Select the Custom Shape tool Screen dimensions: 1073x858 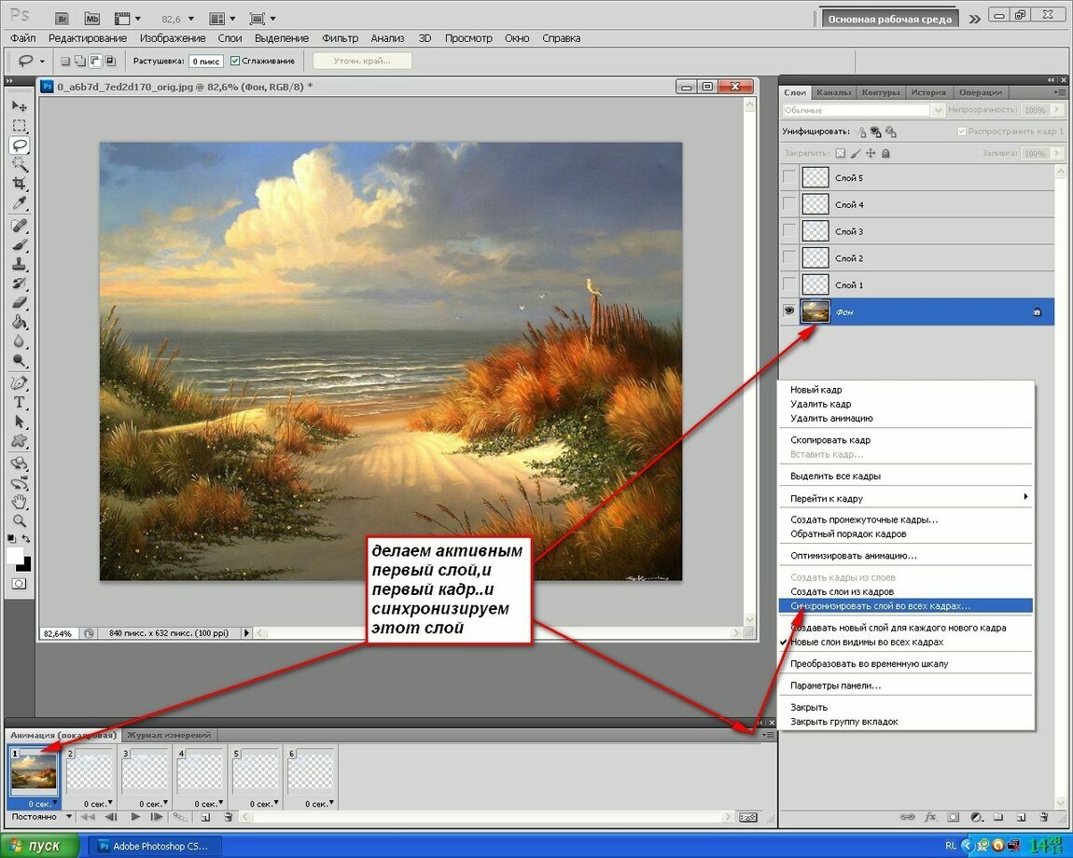click(x=20, y=441)
